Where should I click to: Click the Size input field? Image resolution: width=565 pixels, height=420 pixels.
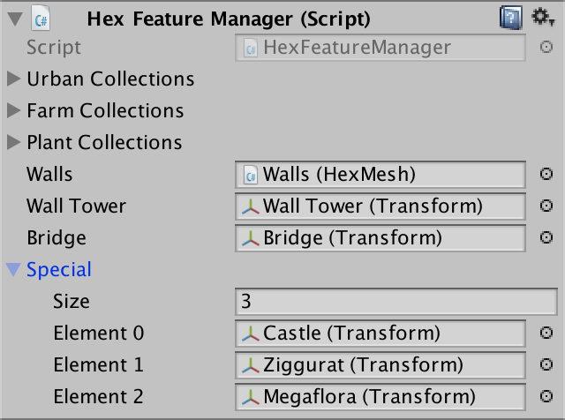(395, 301)
